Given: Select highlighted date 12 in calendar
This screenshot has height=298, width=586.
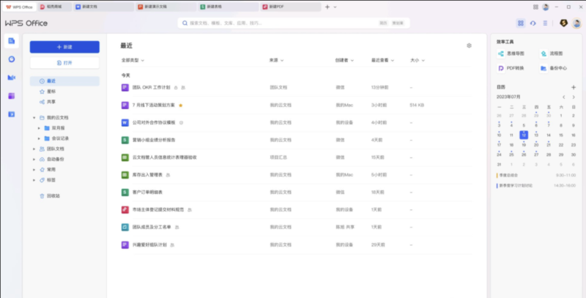Looking at the screenshot, I should pos(524,135).
